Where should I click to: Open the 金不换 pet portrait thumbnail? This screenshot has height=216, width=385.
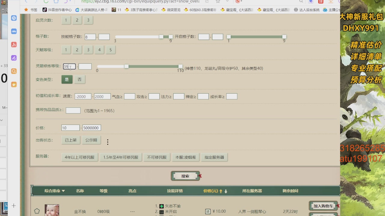tap(52, 210)
